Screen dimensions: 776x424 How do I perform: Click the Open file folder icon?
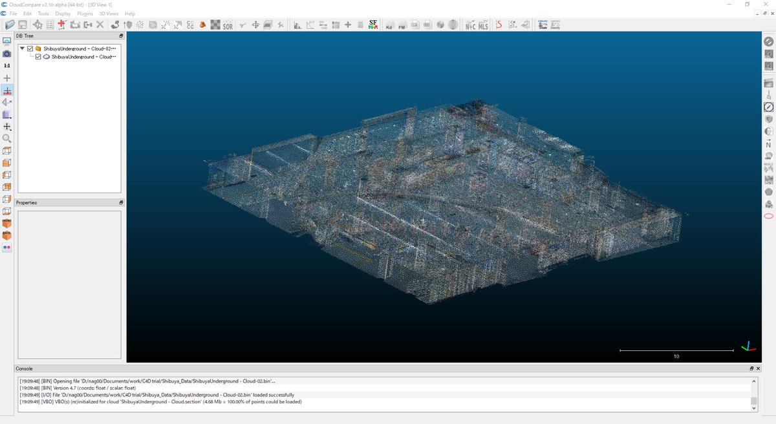[10, 25]
